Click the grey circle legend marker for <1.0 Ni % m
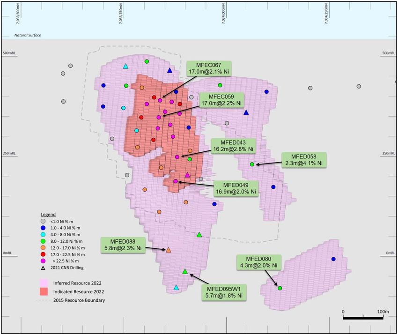Screen dimensions: 398x335 pyautogui.click(x=43, y=221)
